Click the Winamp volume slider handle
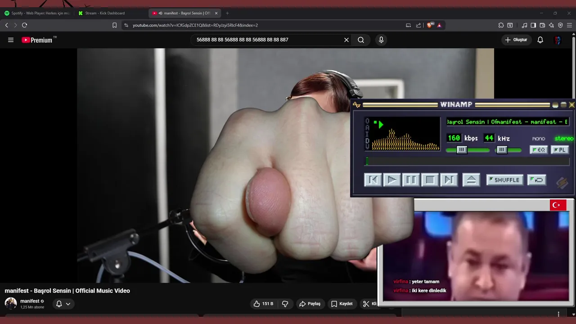The width and height of the screenshot is (576, 324). [x=461, y=150]
